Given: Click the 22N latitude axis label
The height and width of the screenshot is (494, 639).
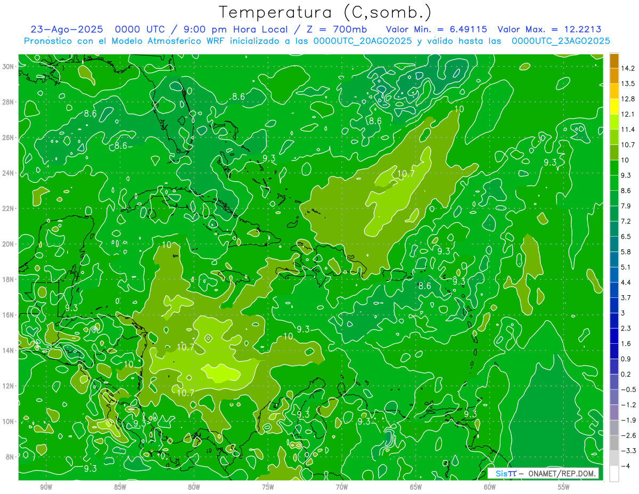Looking at the screenshot, I should point(7,208).
